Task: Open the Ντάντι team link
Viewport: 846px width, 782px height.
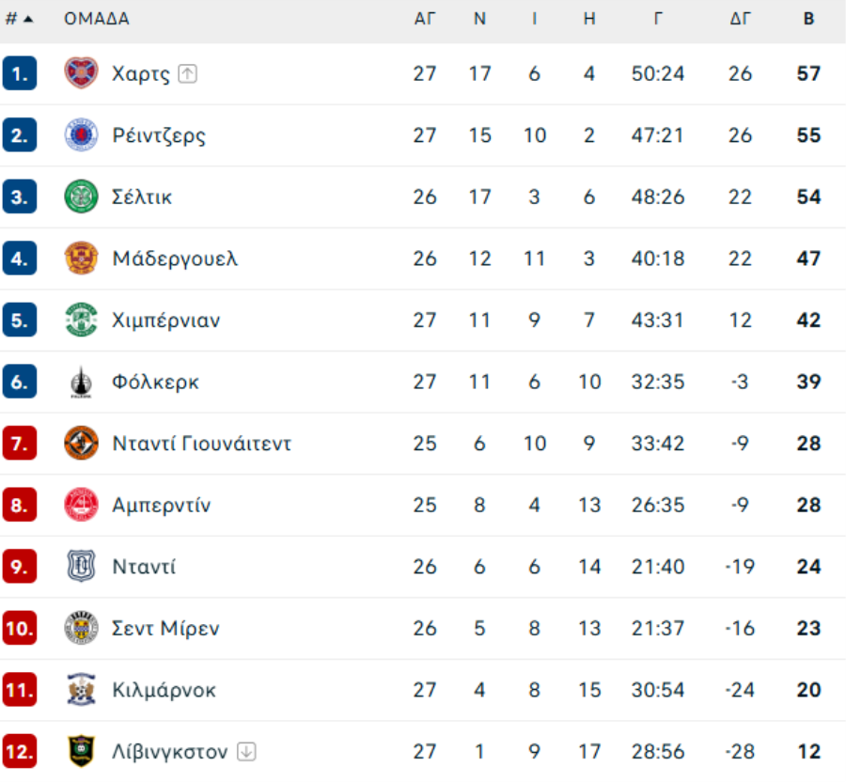Action: click(144, 568)
